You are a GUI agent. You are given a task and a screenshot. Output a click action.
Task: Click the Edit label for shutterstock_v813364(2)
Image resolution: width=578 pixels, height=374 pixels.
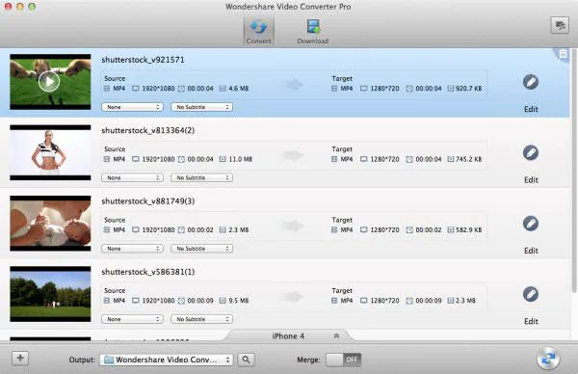tap(531, 180)
